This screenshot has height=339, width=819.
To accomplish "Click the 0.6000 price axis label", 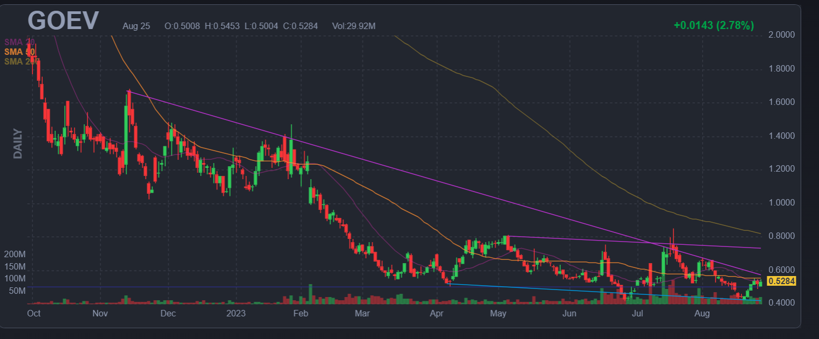I will (x=781, y=270).
